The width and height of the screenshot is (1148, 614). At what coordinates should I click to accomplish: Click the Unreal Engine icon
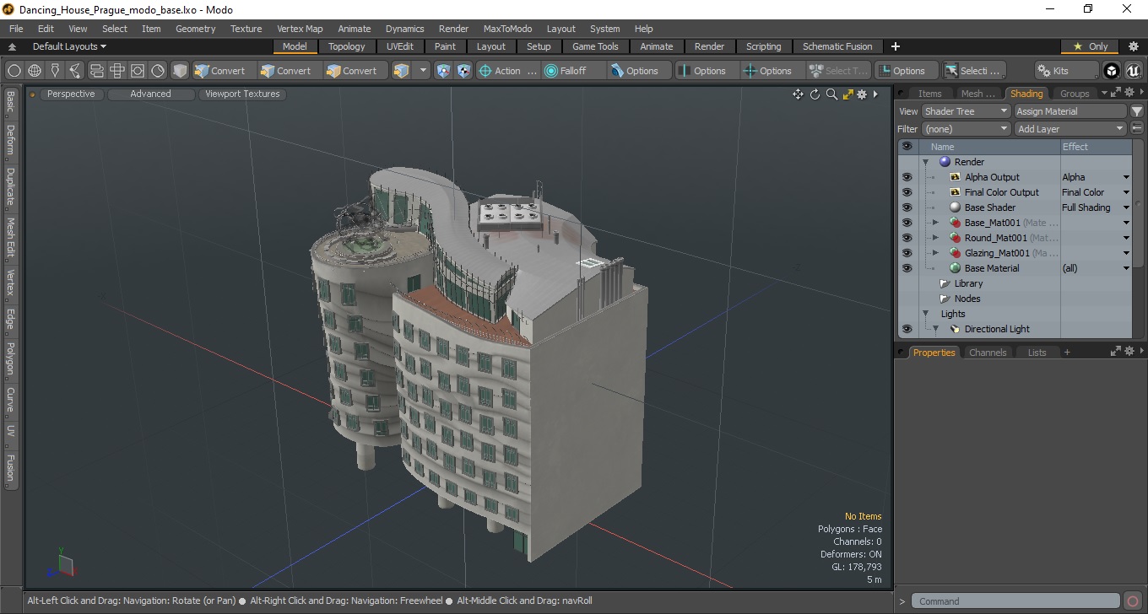(x=1133, y=71)
